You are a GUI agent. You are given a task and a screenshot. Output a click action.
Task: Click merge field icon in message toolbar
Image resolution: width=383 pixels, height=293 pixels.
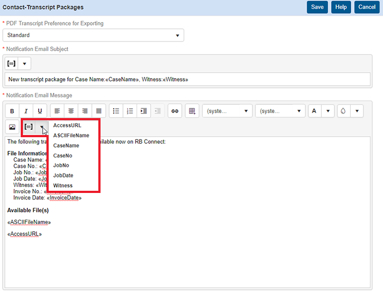click(28, 127)
